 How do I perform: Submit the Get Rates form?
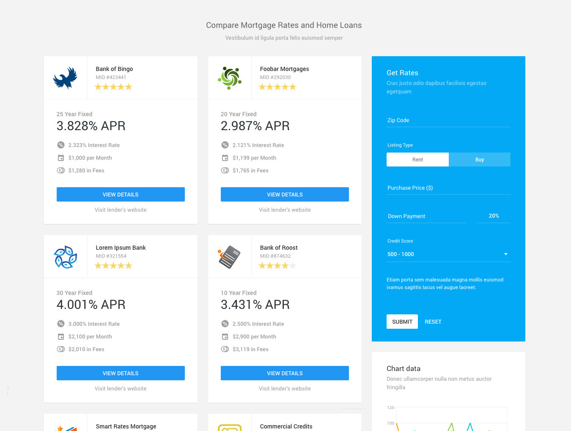[402, 322]
